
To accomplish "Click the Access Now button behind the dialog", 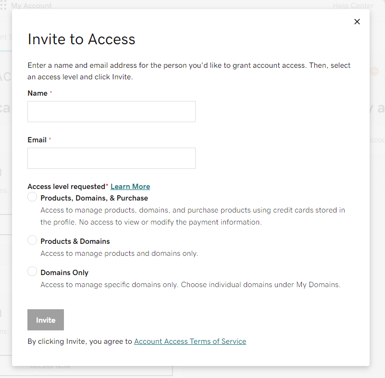I will tap(50, 365).
